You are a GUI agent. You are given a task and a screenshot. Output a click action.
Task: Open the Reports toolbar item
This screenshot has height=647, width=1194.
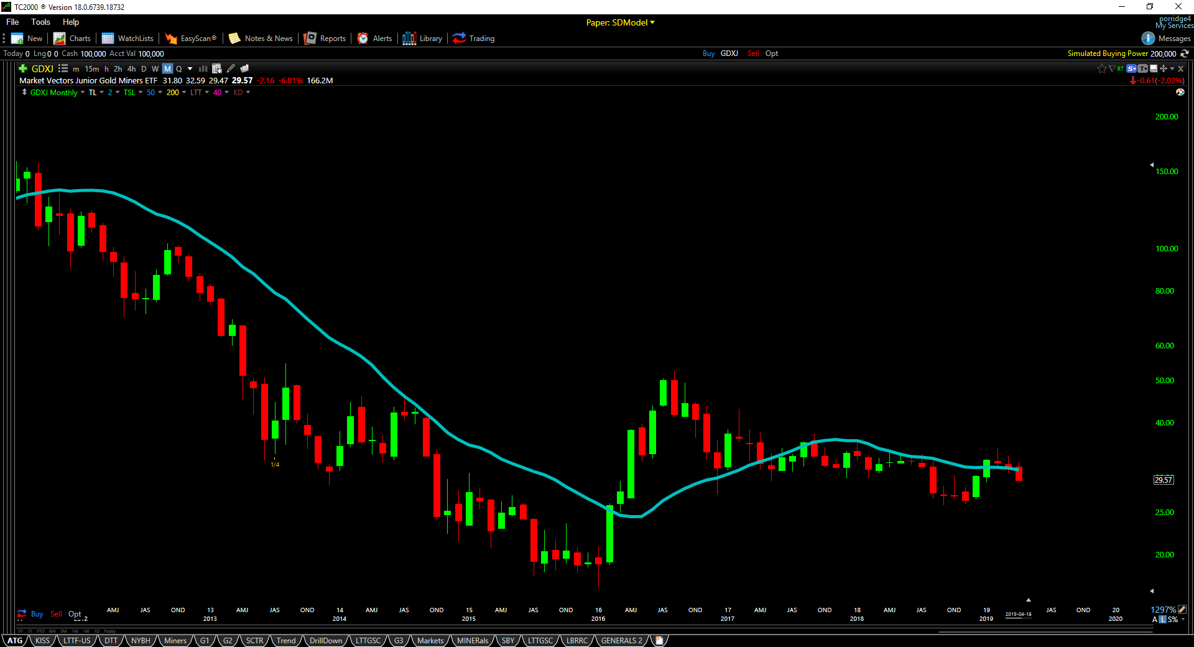pyautogui.click(x=325, y=39)
